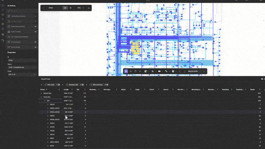
Task: Click the list lines sidebar icon
Action: [x=3, y=19]
